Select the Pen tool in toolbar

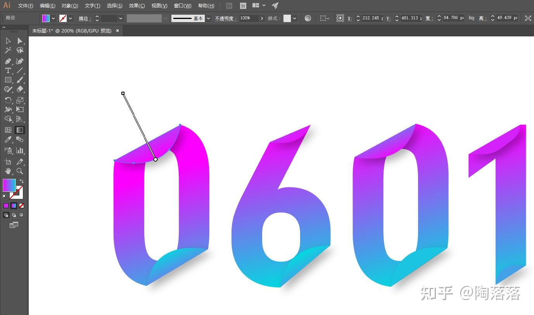(x=8, y=61)
